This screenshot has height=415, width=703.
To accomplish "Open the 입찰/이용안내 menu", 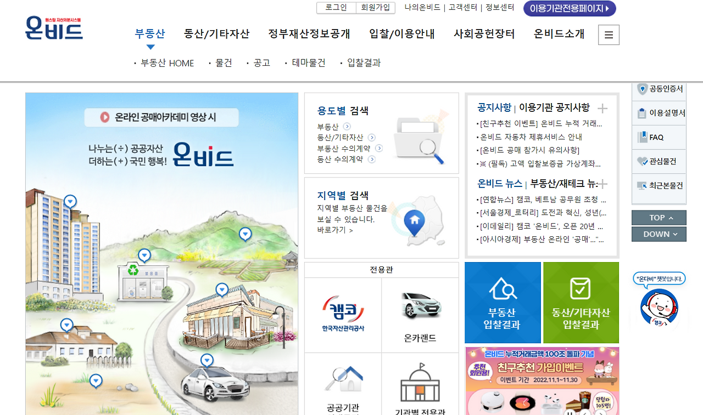I will 402,34.
